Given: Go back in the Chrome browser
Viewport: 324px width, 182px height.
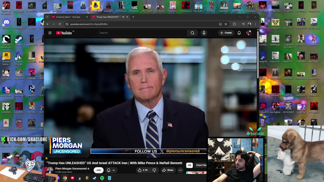Looking at the screenshot, I should pyautogui.click(x=47, y=24).
